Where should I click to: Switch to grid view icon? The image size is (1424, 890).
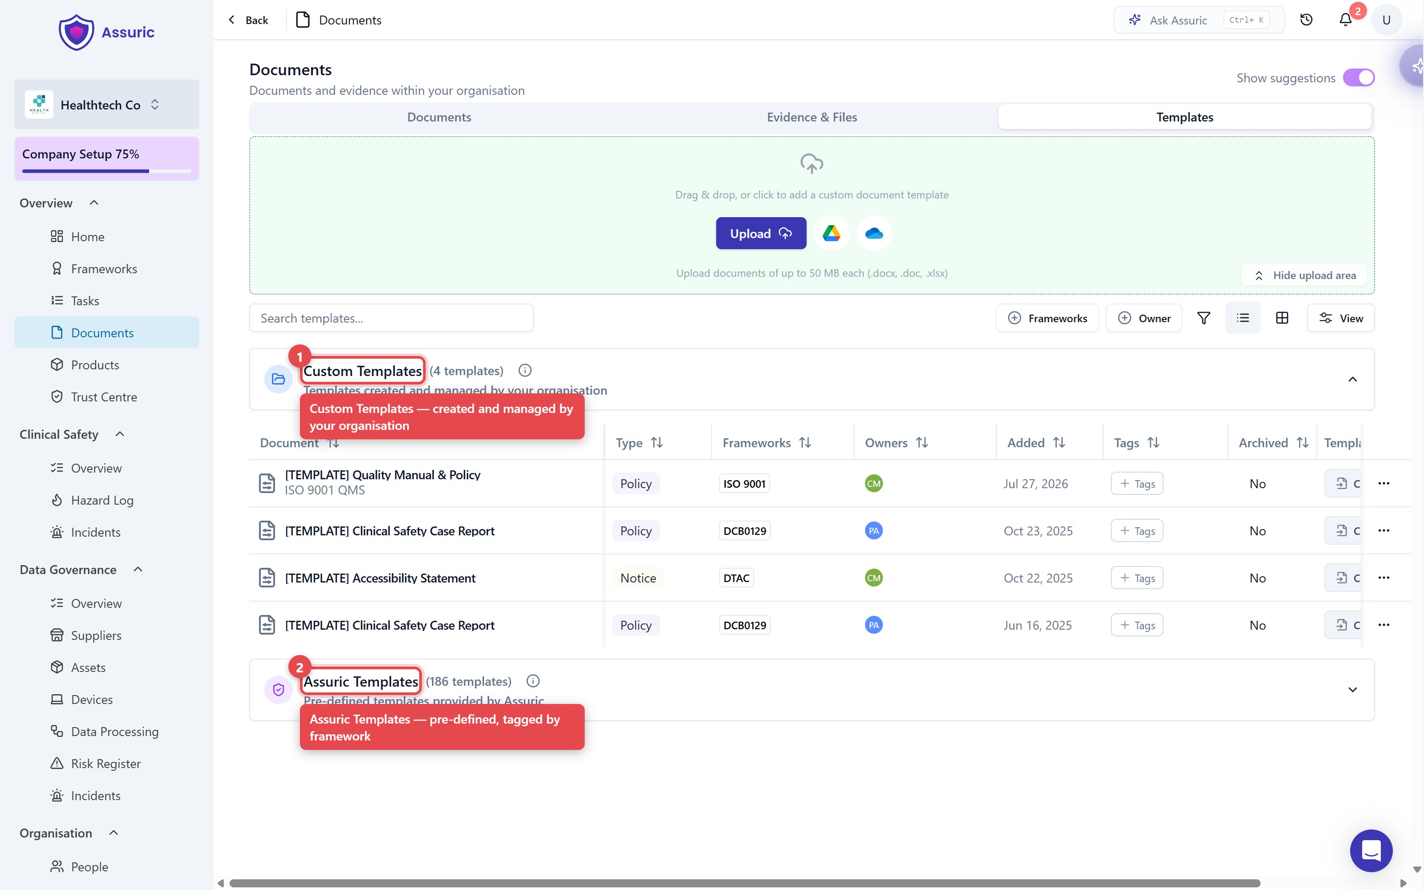(x=1282, y=319)
